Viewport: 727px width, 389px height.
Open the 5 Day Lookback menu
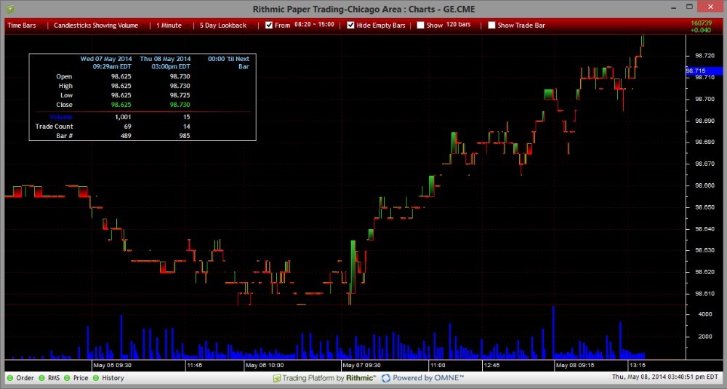pos(227,25)
